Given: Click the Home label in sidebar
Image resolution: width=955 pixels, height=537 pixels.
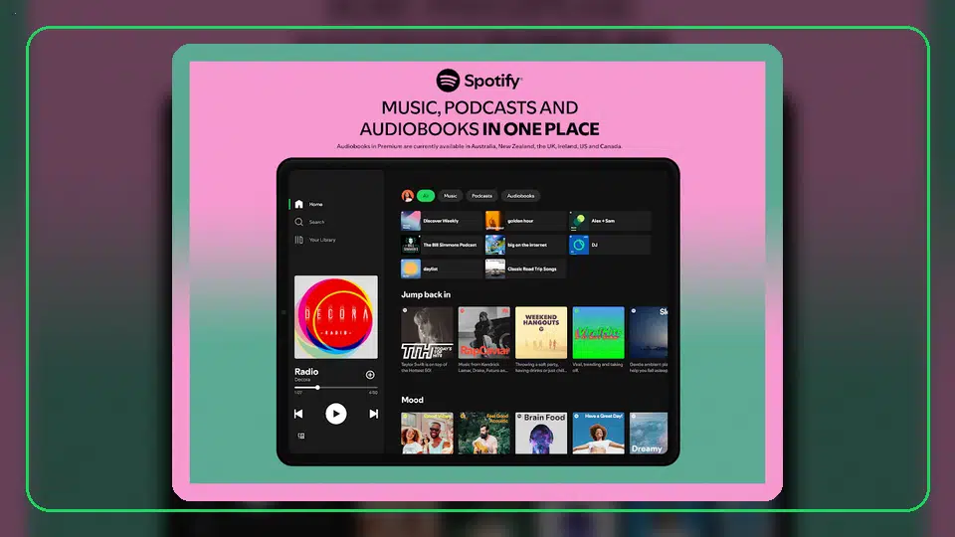Looking at the screenshot, I should tap(316, 204).
